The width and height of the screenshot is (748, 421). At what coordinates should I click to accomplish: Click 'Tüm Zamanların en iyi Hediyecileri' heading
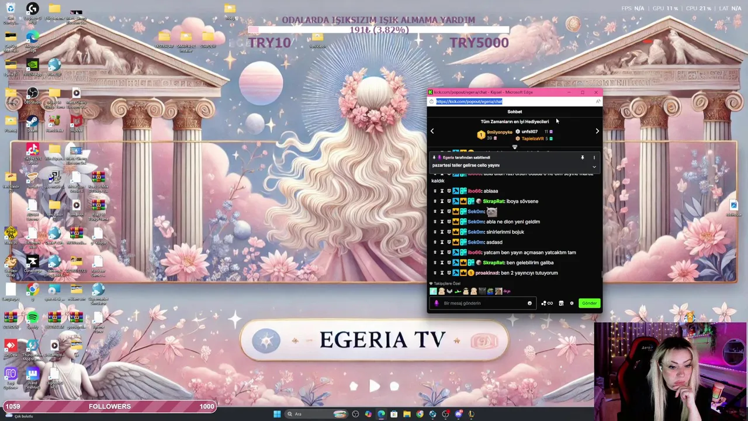(x=515, y=122)
